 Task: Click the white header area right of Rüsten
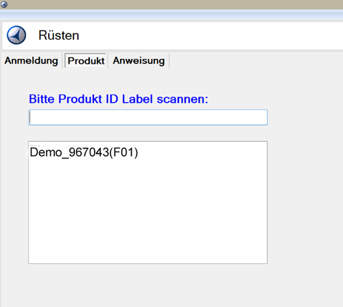tap(211, 36)
